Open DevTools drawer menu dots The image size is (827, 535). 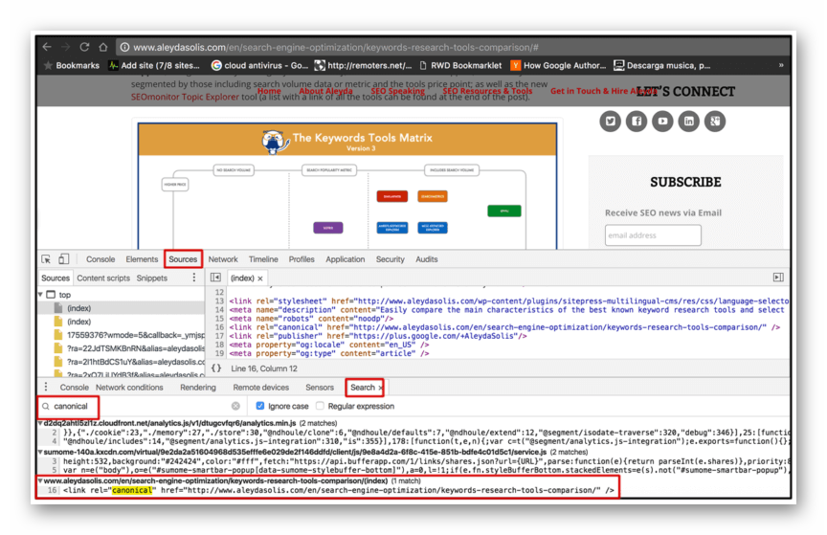pos(46,388)
